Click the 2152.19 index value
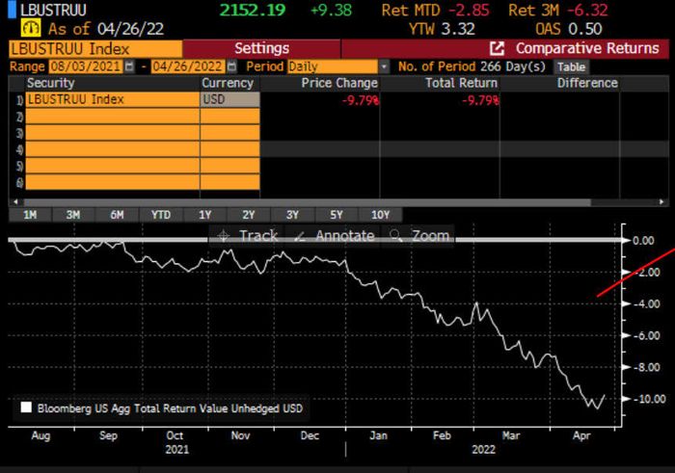The height and width of the screenshot is (473, 675). point(253,10)
